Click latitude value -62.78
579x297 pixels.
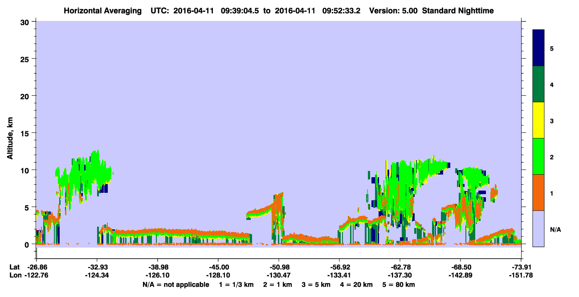(400, 267)
